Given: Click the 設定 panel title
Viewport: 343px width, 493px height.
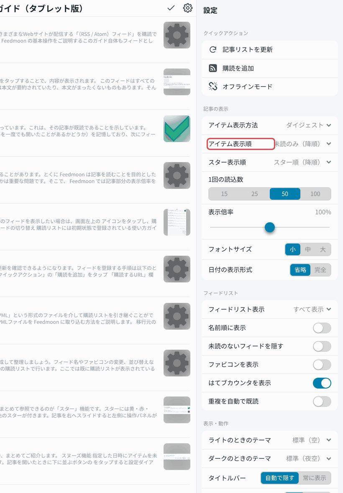Looking at the screenshot, I should [x=210, y=10].
